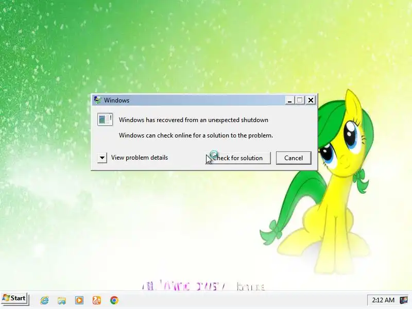Viewport: 412px width, 309px height.
Task: Open the Start menu
Action: tap(14, 299)
